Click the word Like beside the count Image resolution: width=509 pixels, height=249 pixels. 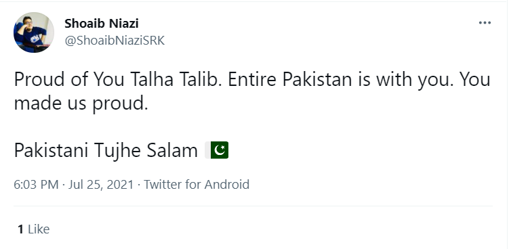pos(39,229)
